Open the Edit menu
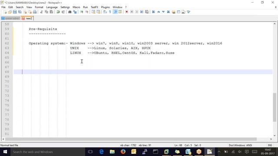This screenshot has width=278, height=156. [x=10, y=7]
